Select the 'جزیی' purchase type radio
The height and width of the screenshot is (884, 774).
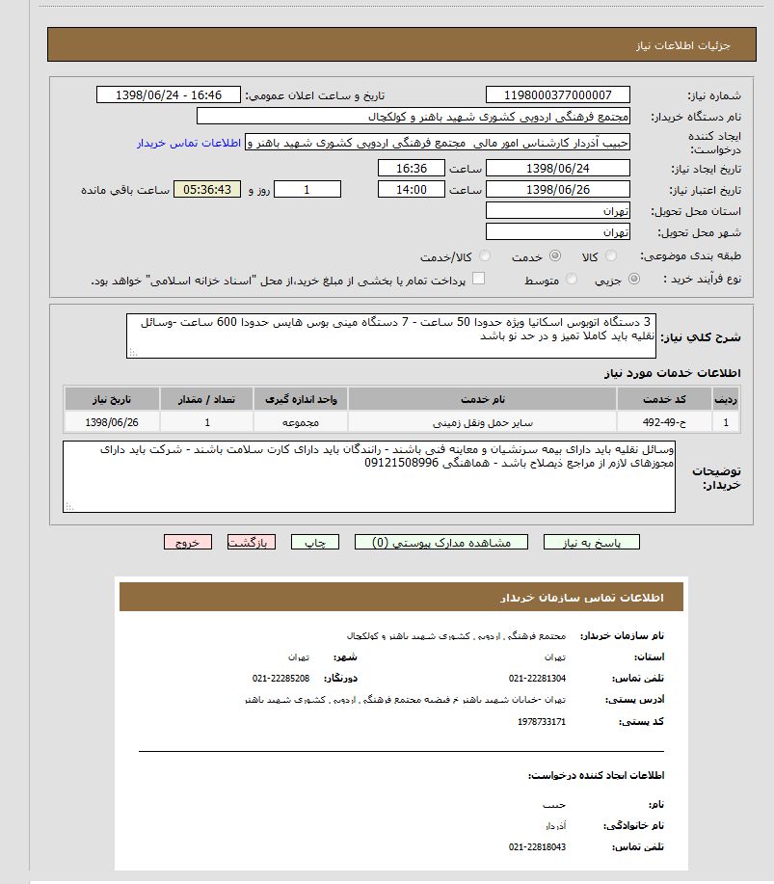click(x=633, y=280)
